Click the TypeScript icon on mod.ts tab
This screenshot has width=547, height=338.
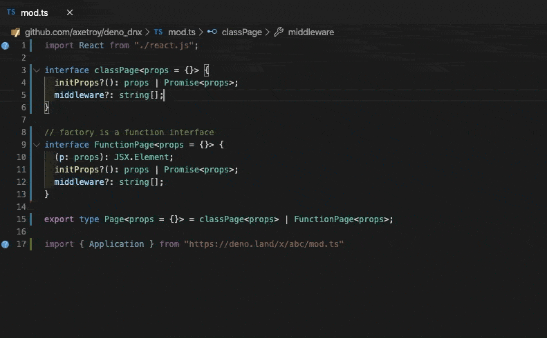11,12
